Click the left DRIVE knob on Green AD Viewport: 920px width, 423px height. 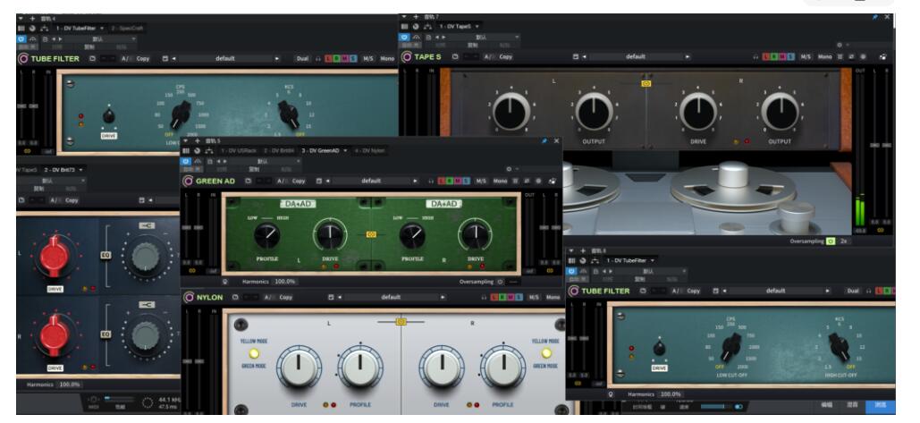tap(330, 236)
